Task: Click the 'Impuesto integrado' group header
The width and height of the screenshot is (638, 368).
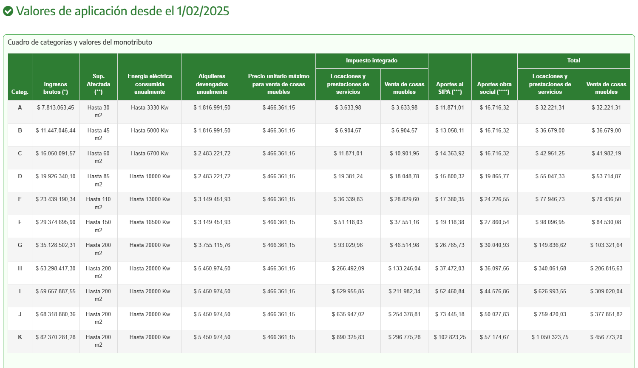Action: (x=371, y=61)
